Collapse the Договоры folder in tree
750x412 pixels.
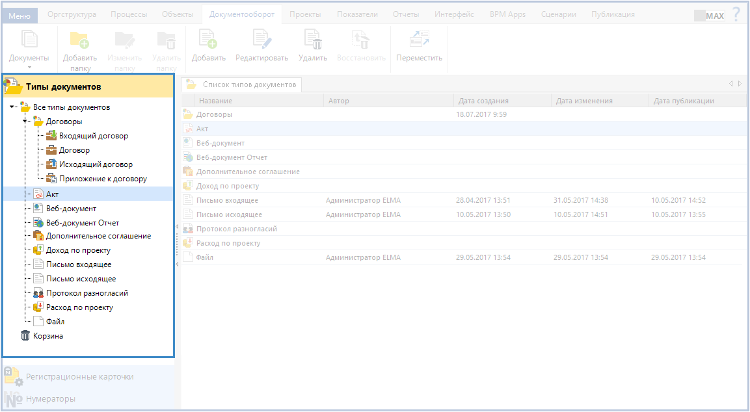26,122
